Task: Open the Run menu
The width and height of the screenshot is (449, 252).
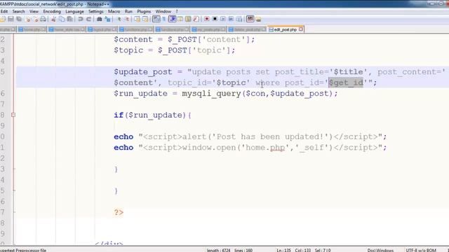Action: click(x=128, y=11)
